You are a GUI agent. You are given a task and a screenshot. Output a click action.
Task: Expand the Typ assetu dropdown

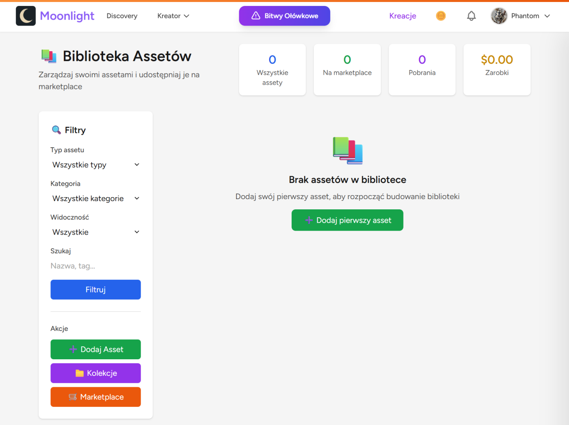pyautogui.click(x=95, y=165)
